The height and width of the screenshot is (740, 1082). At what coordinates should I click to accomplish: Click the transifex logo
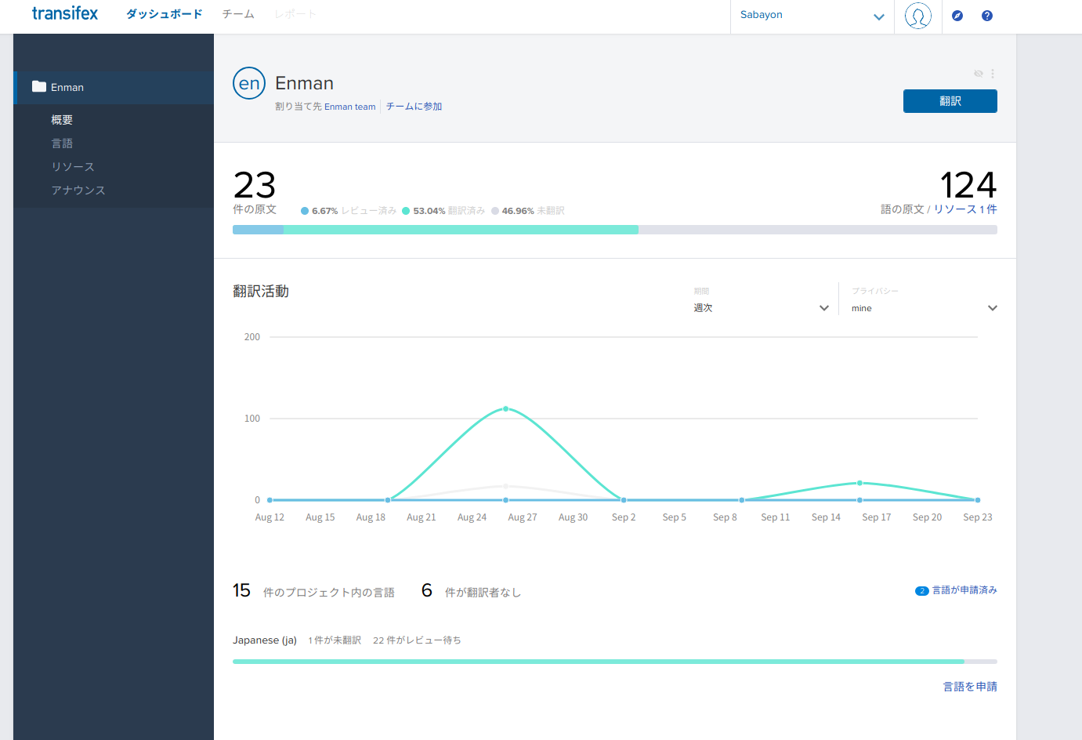click(x=65, y=13)
